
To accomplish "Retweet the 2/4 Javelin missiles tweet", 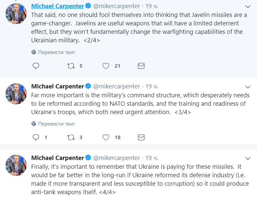I will click(x=71, y=66).
